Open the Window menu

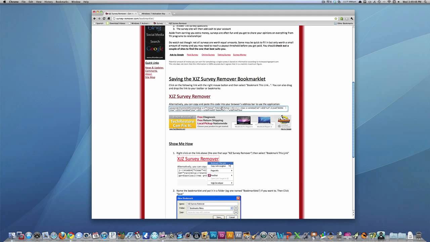76,2
